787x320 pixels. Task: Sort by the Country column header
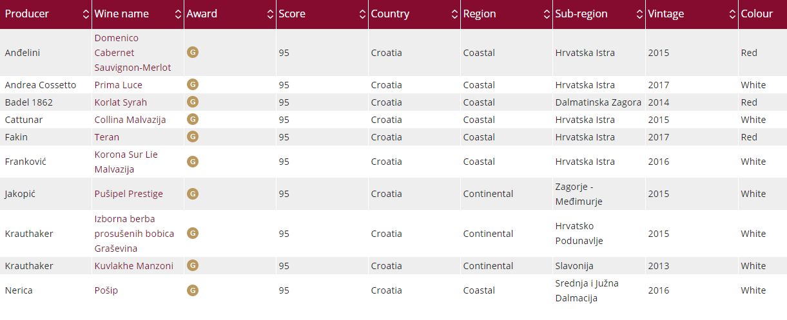390,14
